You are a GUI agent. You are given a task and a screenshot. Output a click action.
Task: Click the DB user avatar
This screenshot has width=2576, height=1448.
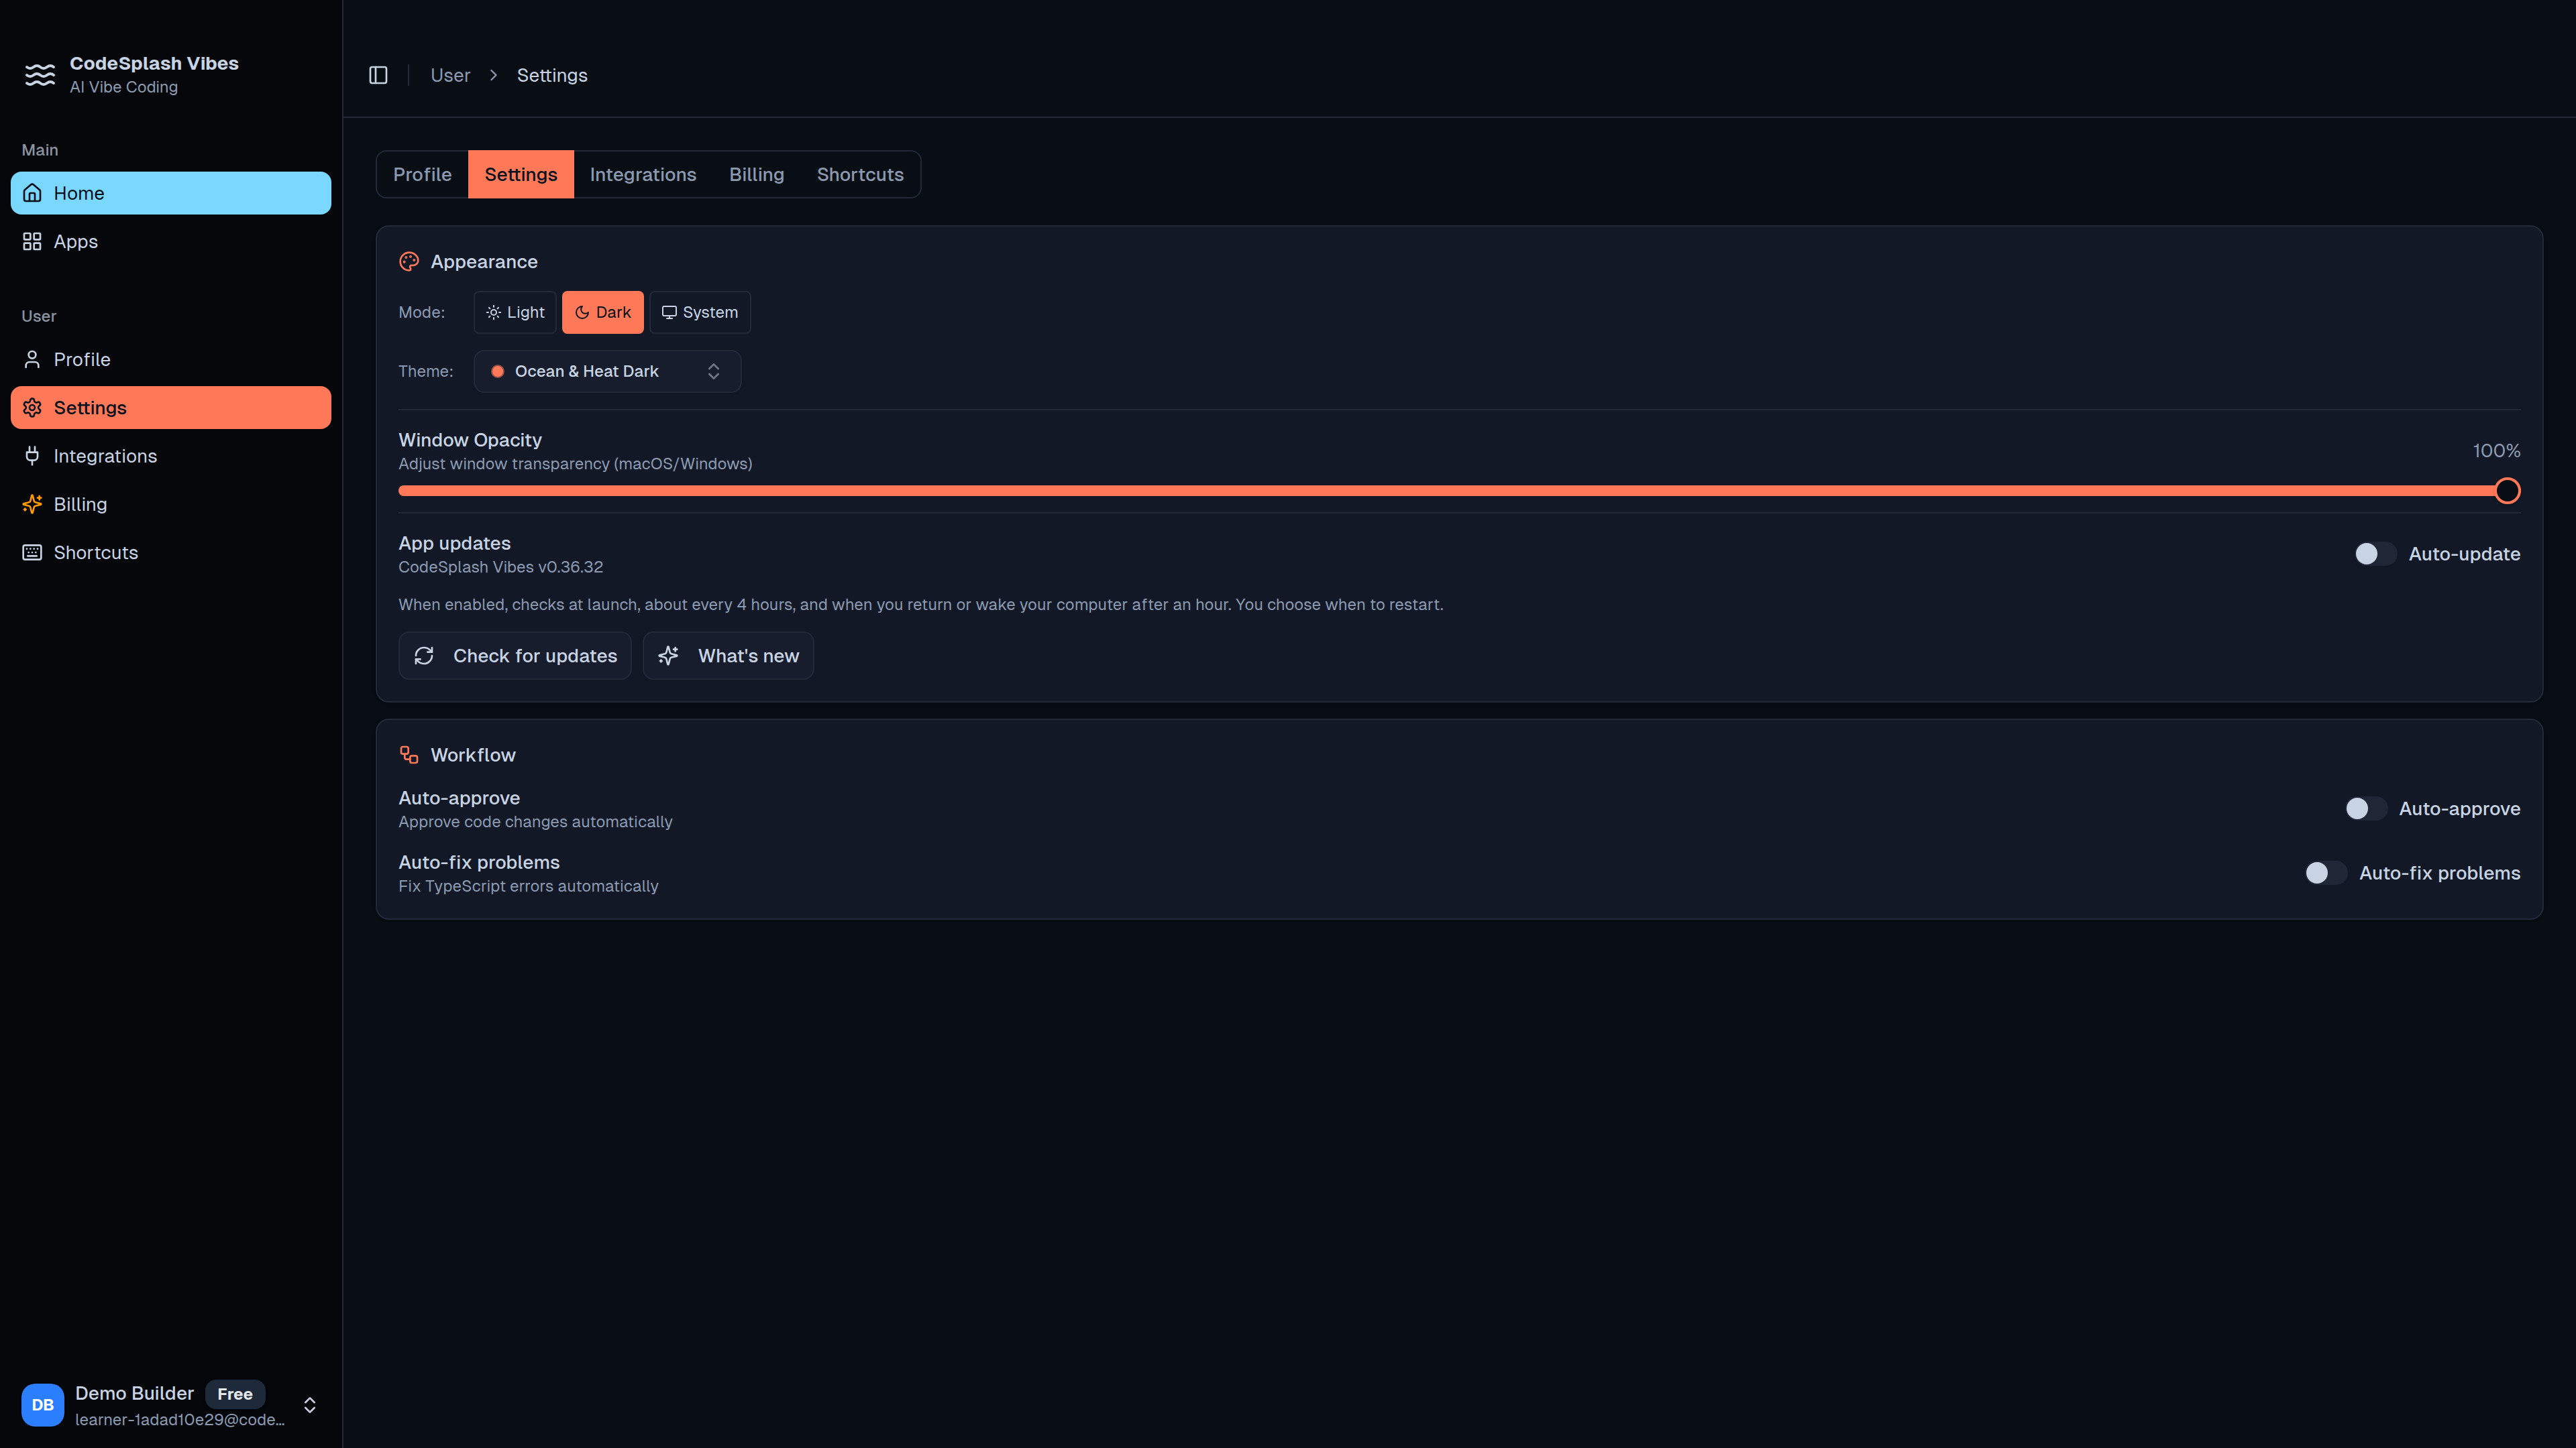[x=43, y=1405]
